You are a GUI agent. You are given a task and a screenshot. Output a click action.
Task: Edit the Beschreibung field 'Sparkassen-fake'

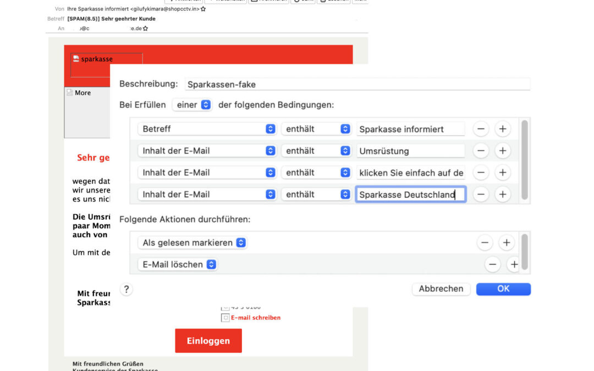[x=358, y=85]
